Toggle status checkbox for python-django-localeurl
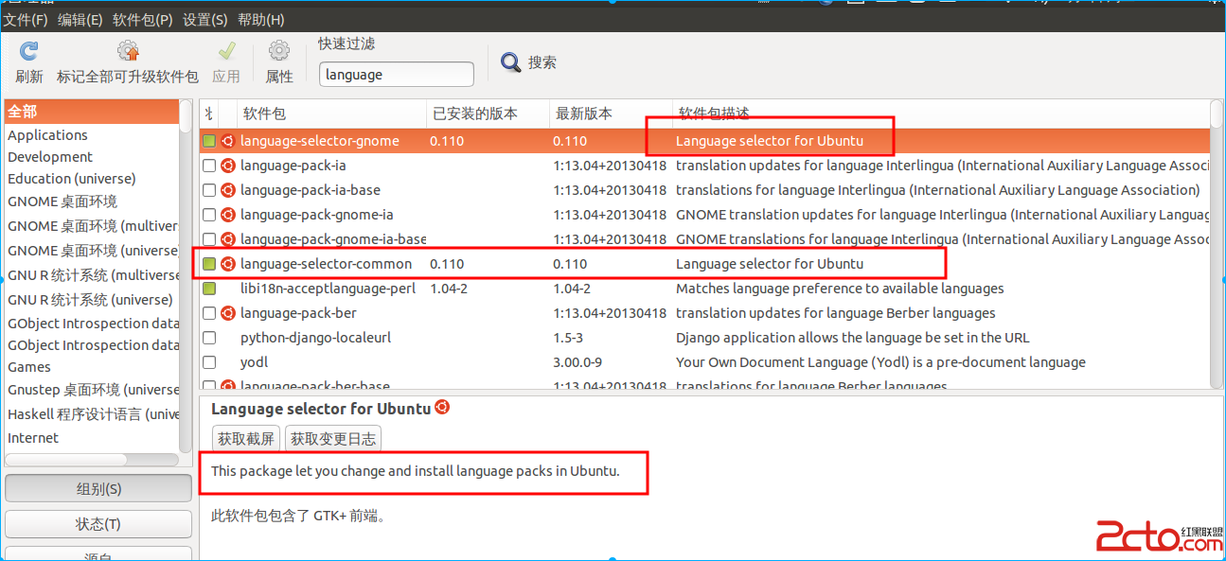This screenshot has width=1226, height=561. point(209,338)
